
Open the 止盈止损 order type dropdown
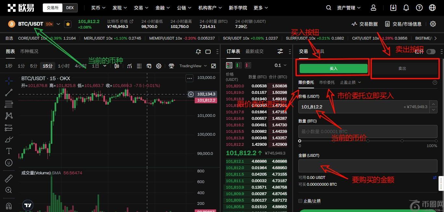(x=350, y=82)
